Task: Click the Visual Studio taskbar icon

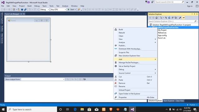Action: click(x=132, y=109)
